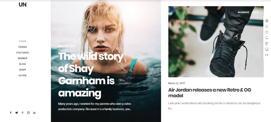271x122 pixels.
Task: Click the BUSINESS category tag
Action: pos(244,12)
